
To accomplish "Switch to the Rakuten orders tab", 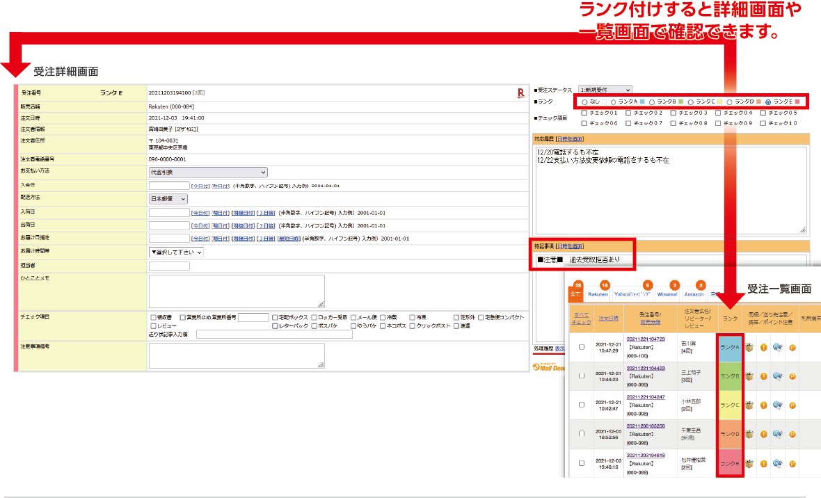I will tap(598, 294).
